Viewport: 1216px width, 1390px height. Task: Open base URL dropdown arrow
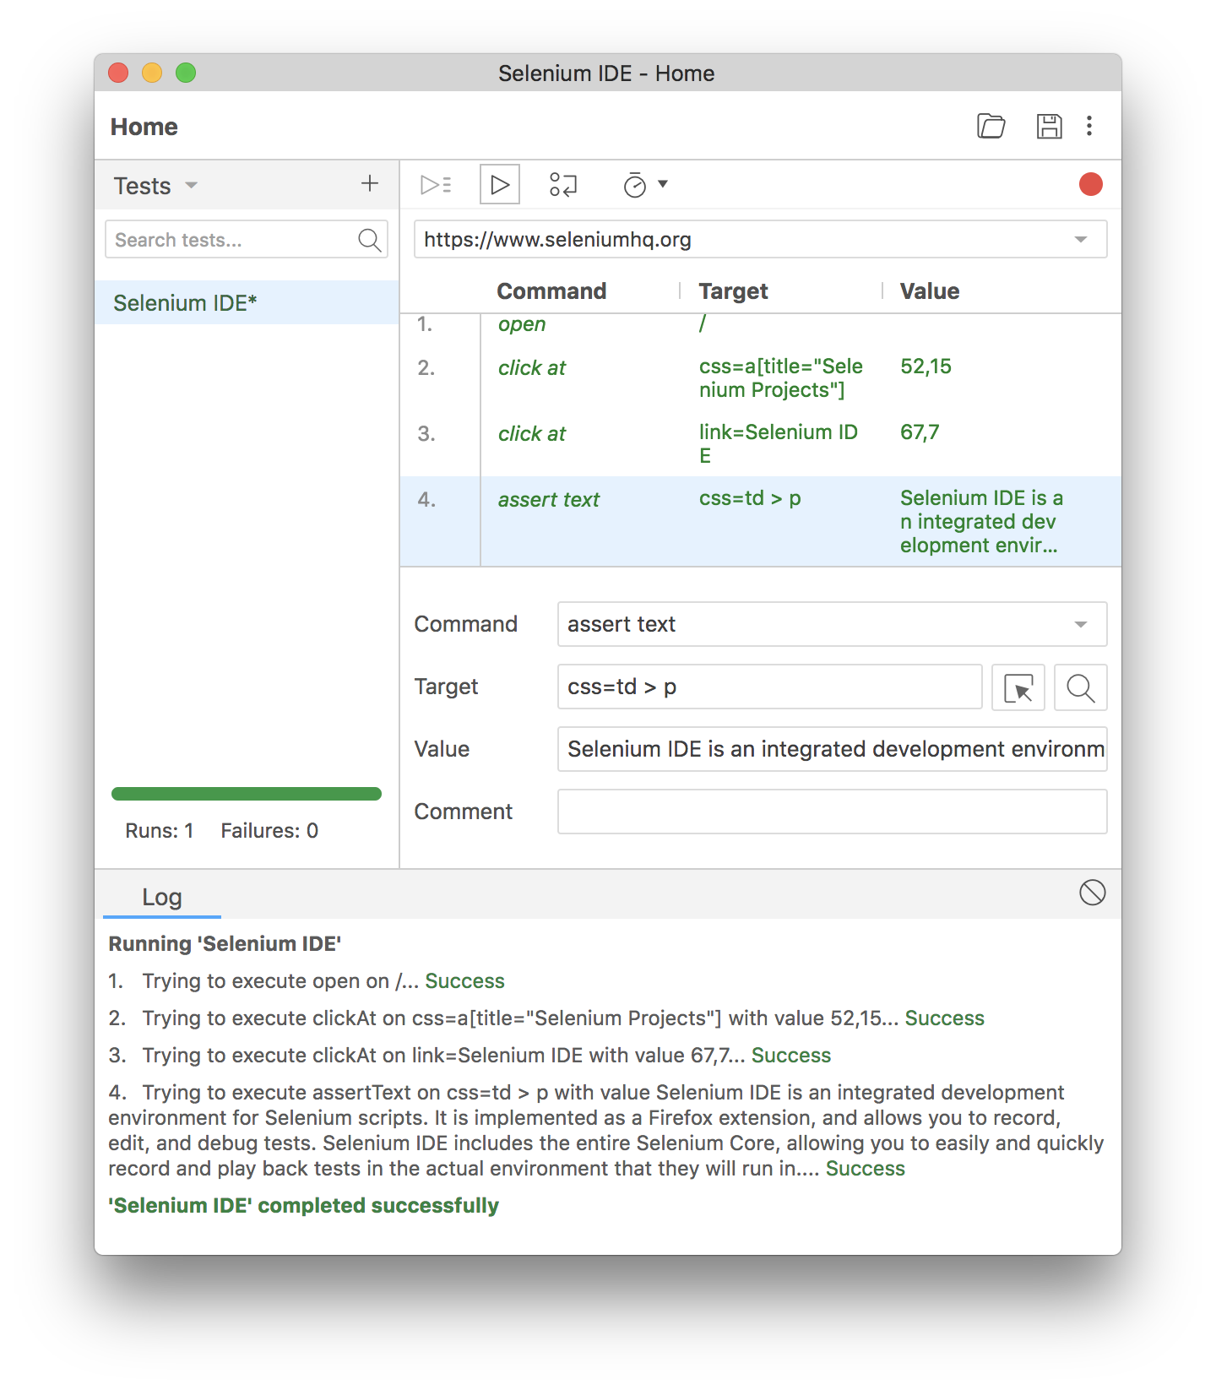coord(1081,240)
